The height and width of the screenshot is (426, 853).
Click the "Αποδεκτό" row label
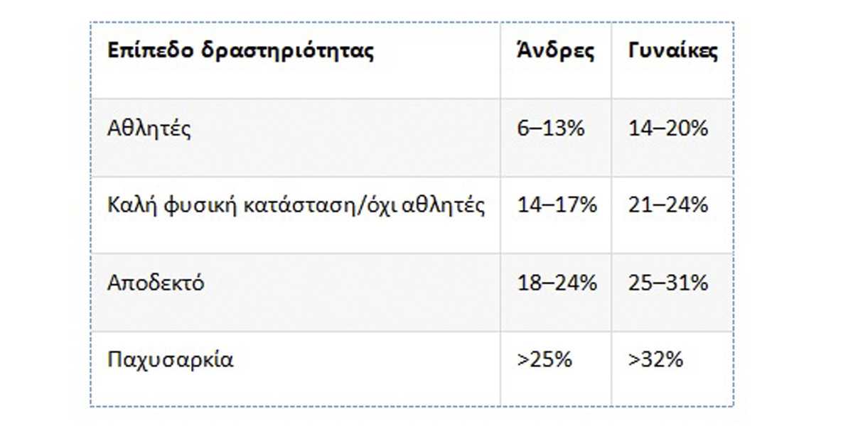pos(156,283)
